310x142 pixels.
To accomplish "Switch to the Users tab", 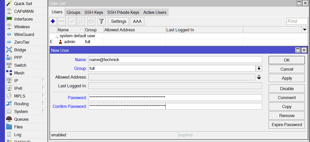I will point(57,12).
